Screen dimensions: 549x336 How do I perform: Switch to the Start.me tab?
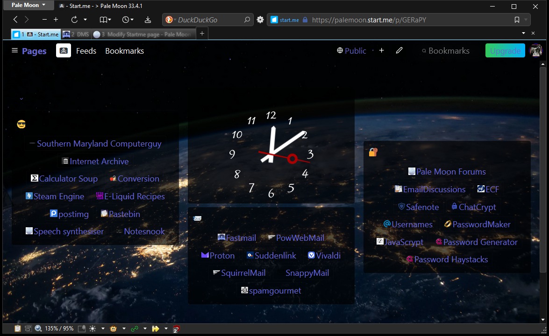coord(36,34)
